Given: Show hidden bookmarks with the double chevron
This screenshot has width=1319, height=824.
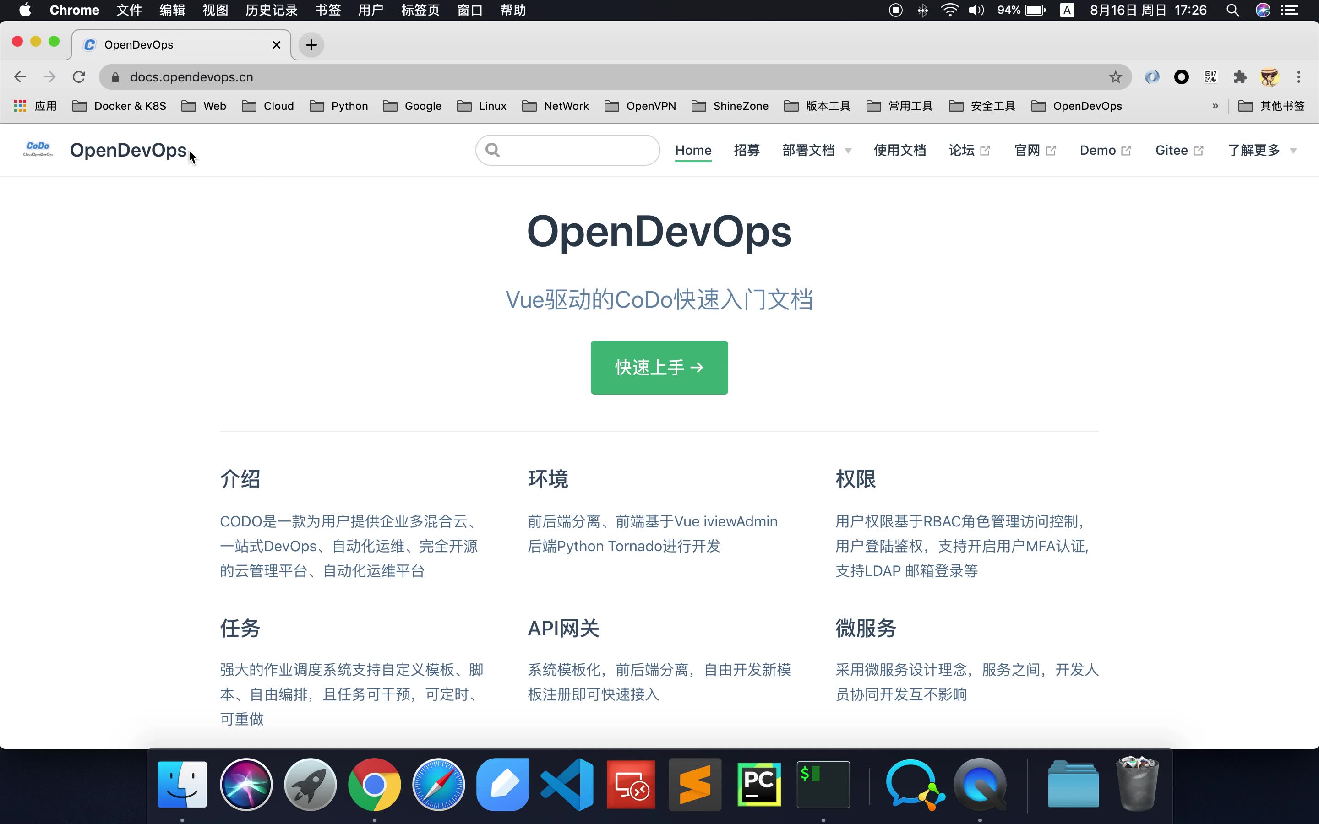Looking at the screenshot, I should tap(1215, 106).
